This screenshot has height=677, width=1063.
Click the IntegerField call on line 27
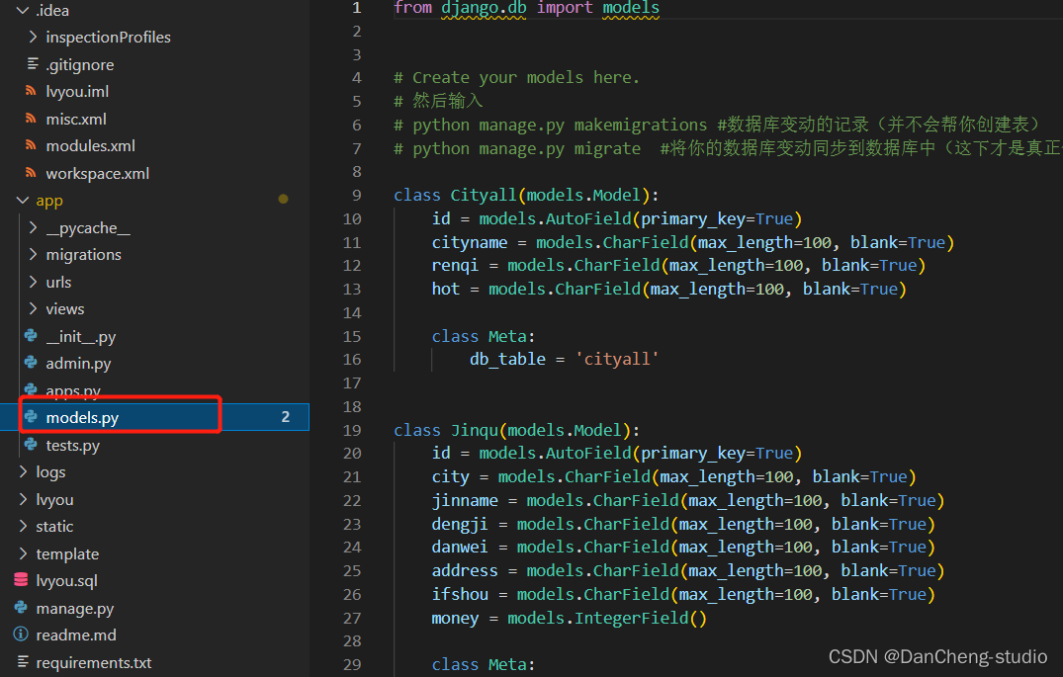(641, 618)
